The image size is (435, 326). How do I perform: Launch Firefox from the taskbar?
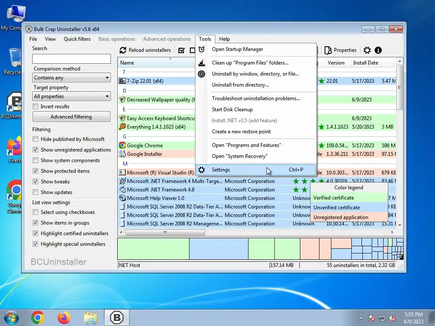[64, 318]
